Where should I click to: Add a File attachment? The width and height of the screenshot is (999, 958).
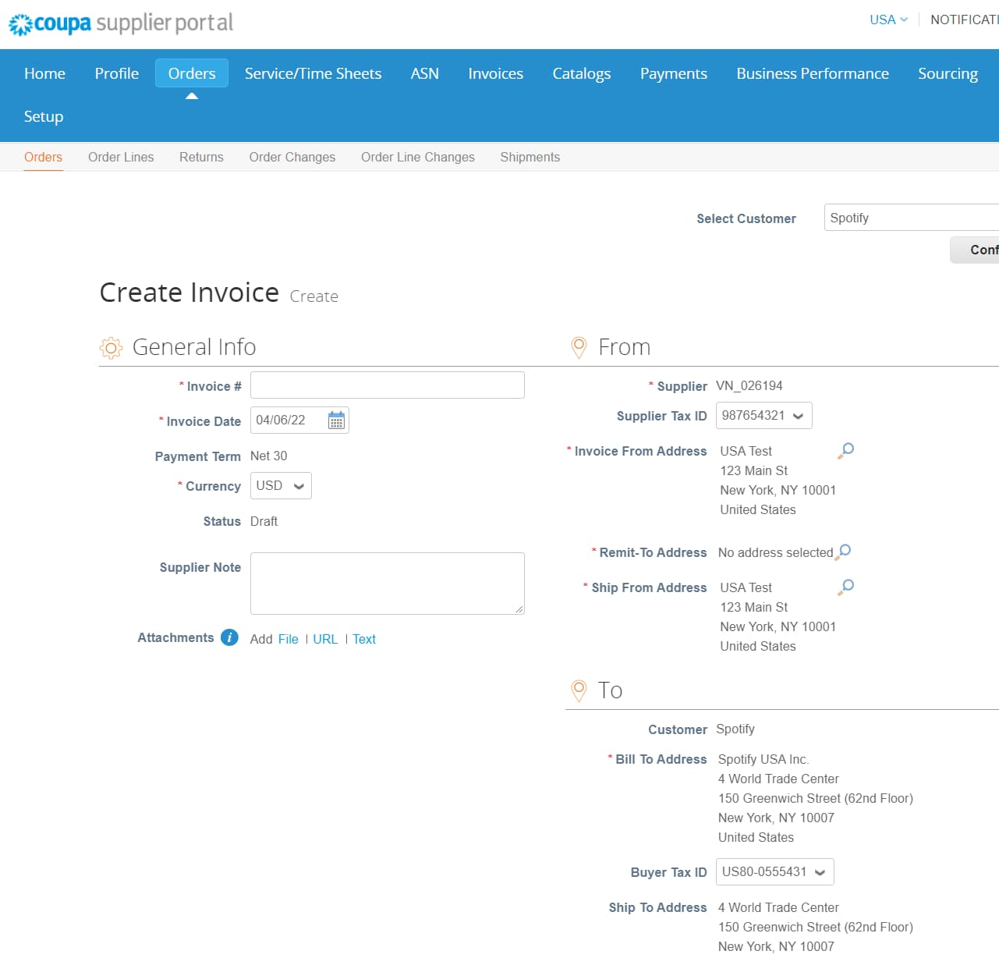pyautogui.click(x=288, y=639)
